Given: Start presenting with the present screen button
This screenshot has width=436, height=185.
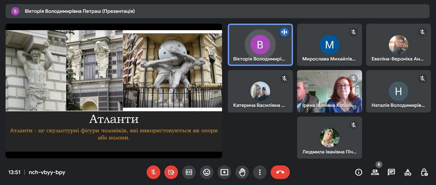Looking at the screenshot, I should point(224,172).
